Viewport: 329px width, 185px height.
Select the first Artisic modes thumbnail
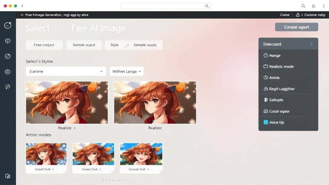46,154
